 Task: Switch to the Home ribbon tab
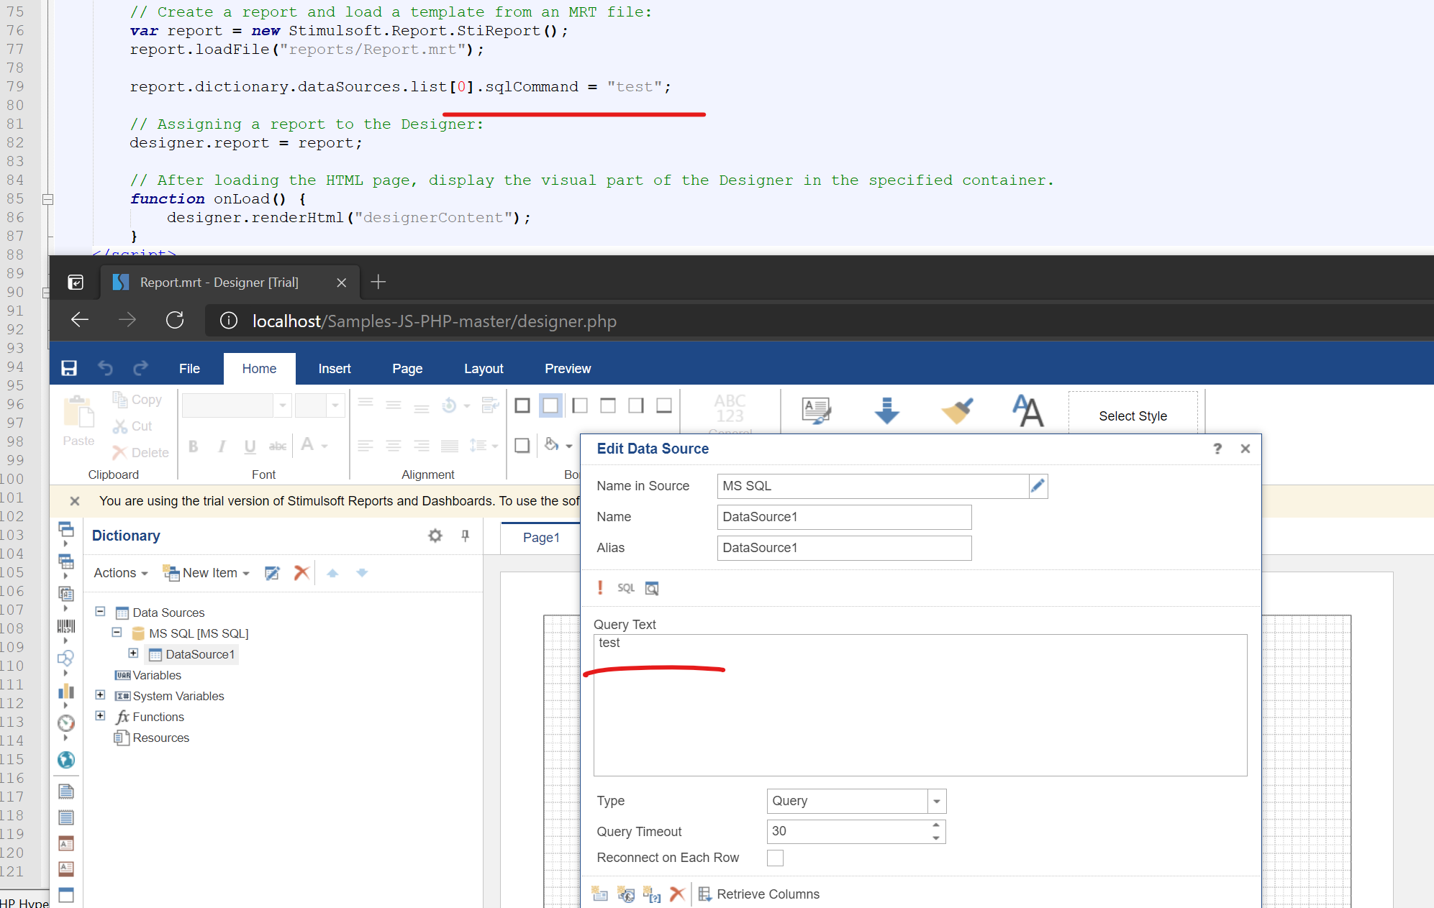pyautogui.click(x=259, y=369)
